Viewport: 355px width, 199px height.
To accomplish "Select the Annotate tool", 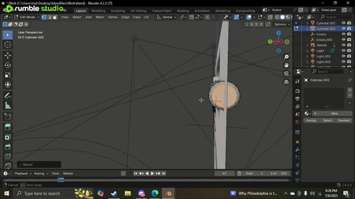I will 8,96.
